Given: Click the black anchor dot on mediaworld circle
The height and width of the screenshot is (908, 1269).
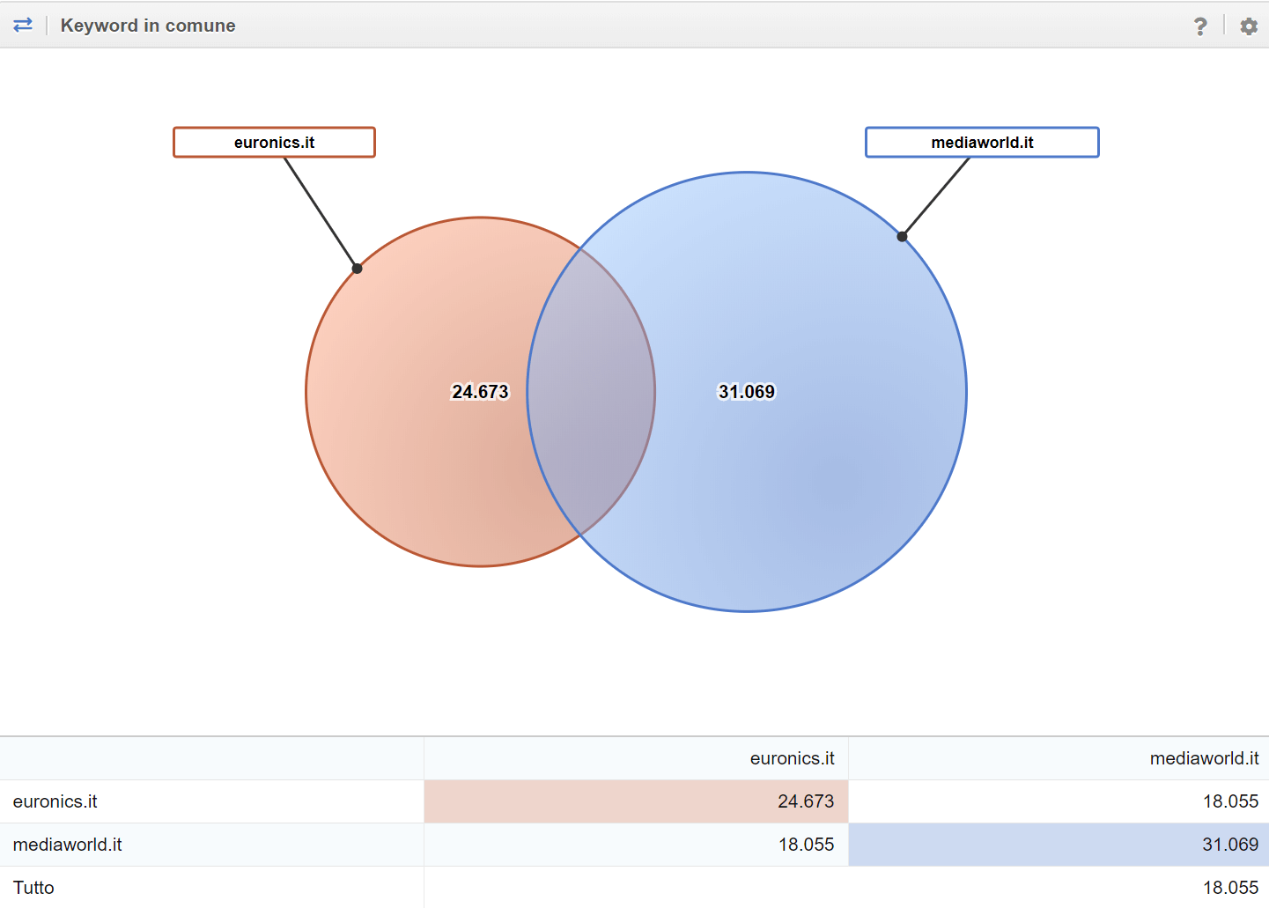Looking at the screenshot, I should [x=902, y=236].
